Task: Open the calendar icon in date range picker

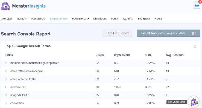Action: 193,33
